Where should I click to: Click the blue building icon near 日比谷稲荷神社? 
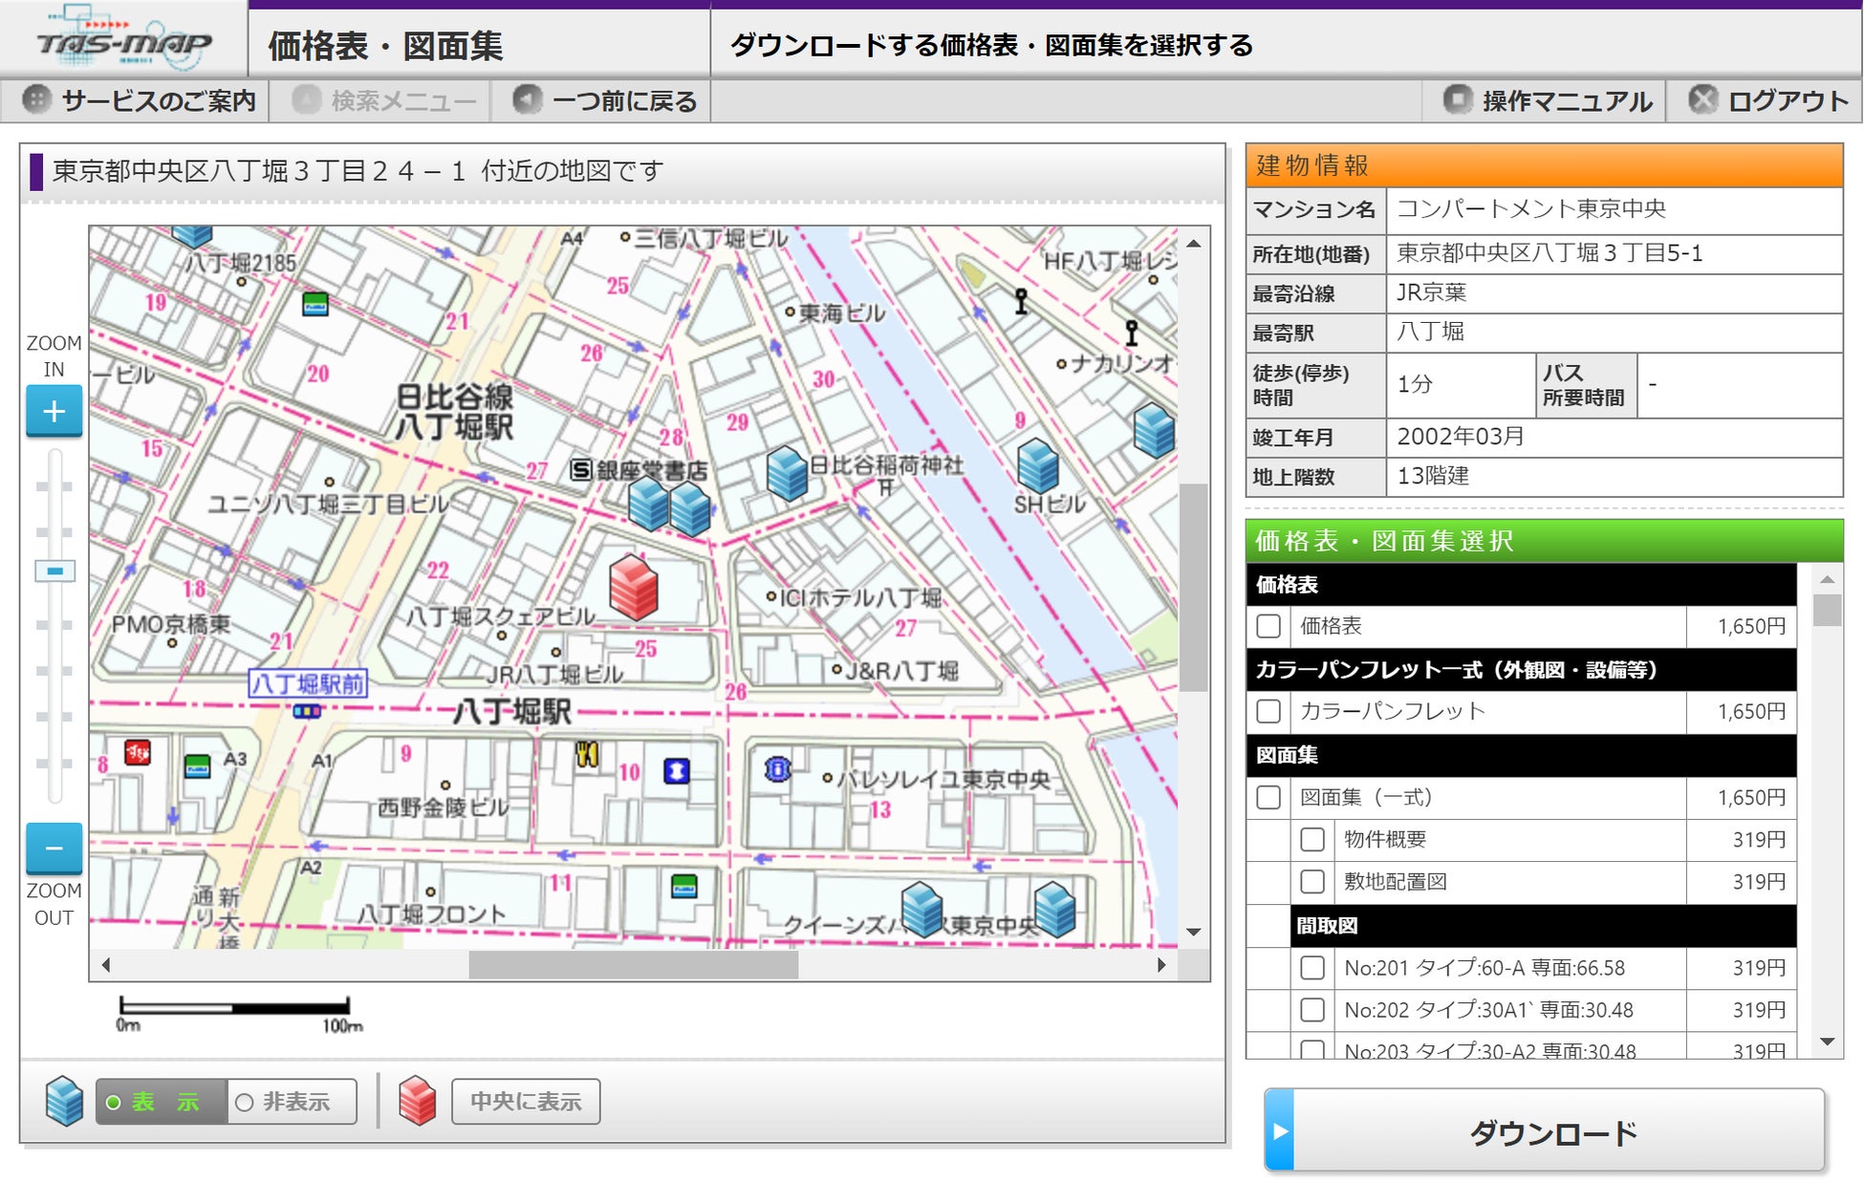click(x=787, y=472)
